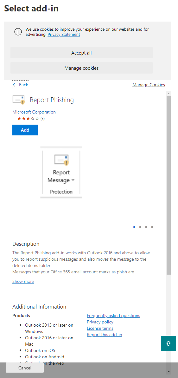The width and height of the screenshot is (178, 378).
Task: Click Report this add-in link
Action: (x=105, y=335)
